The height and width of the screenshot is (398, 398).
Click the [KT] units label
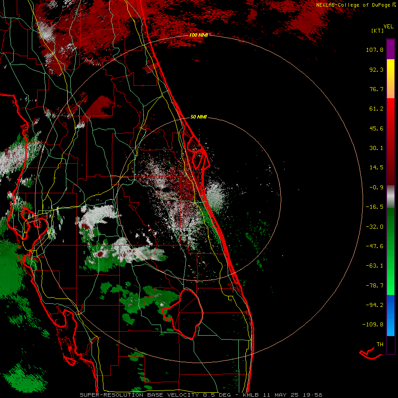378,31
